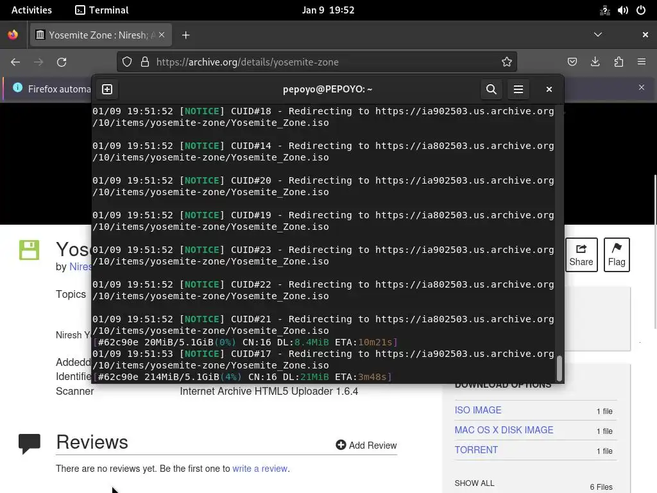Dismiss the Firefox automation notification bar

click(x=642, y=87)
